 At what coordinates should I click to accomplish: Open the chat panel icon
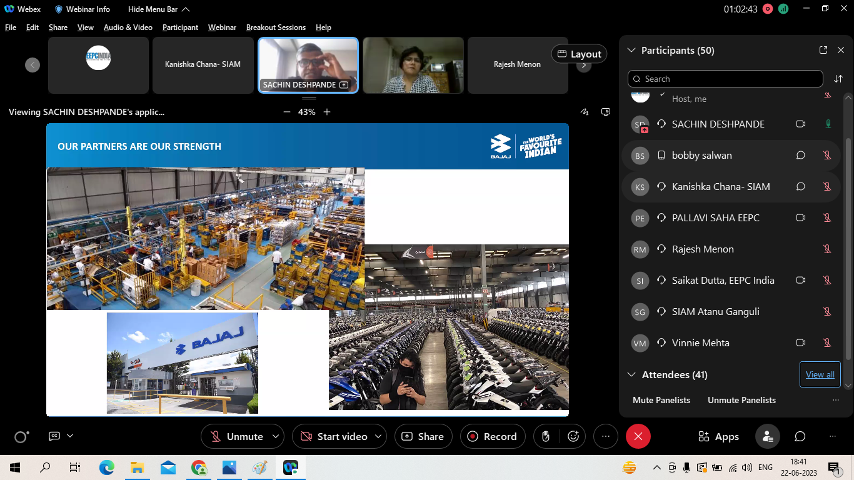(x=800, y=436)
